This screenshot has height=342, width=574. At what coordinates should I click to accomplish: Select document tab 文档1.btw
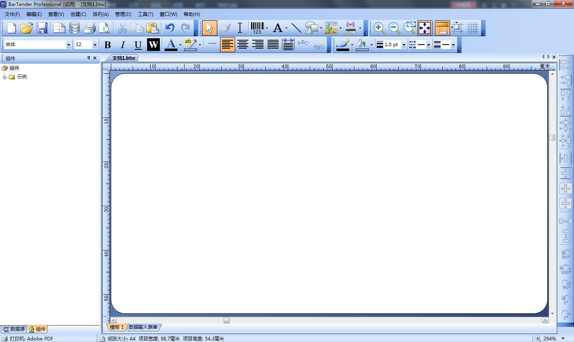pos(124,58)
